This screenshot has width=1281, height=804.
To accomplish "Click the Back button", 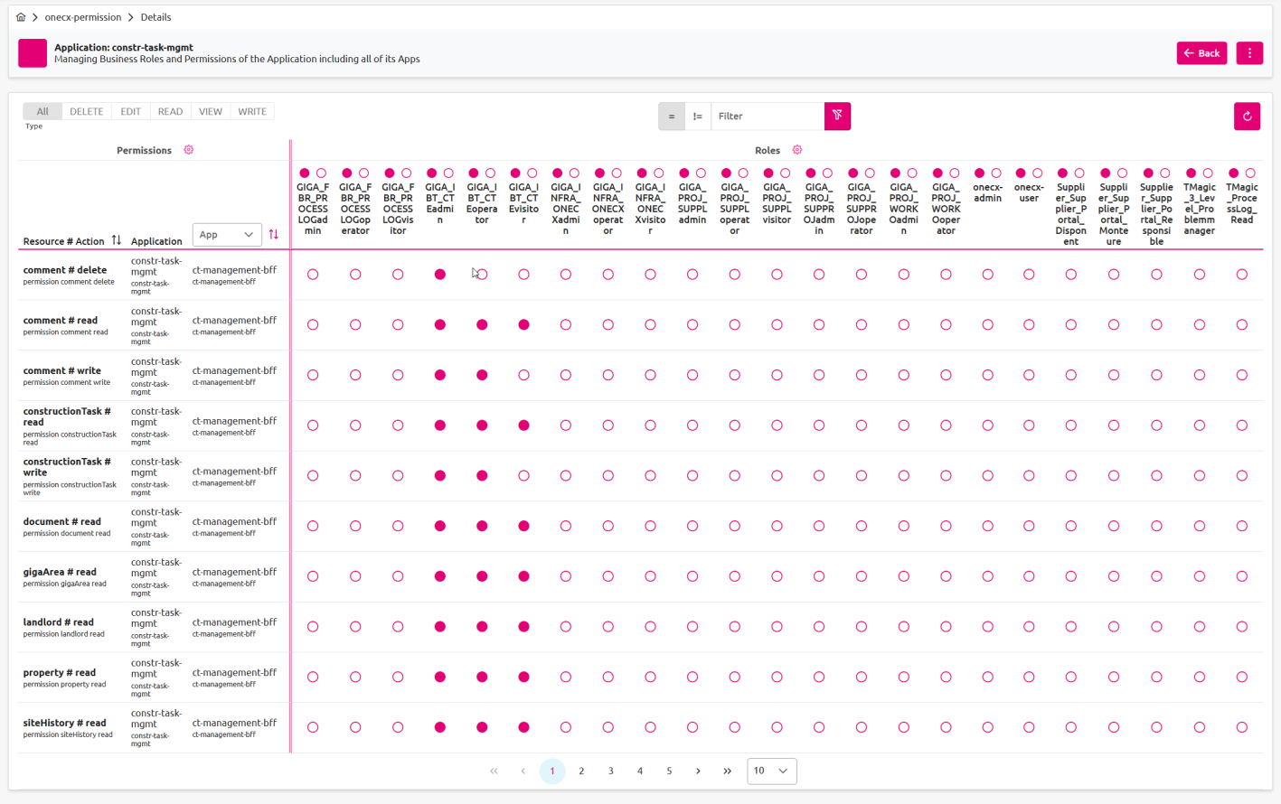I will [x=1201, y=53].
